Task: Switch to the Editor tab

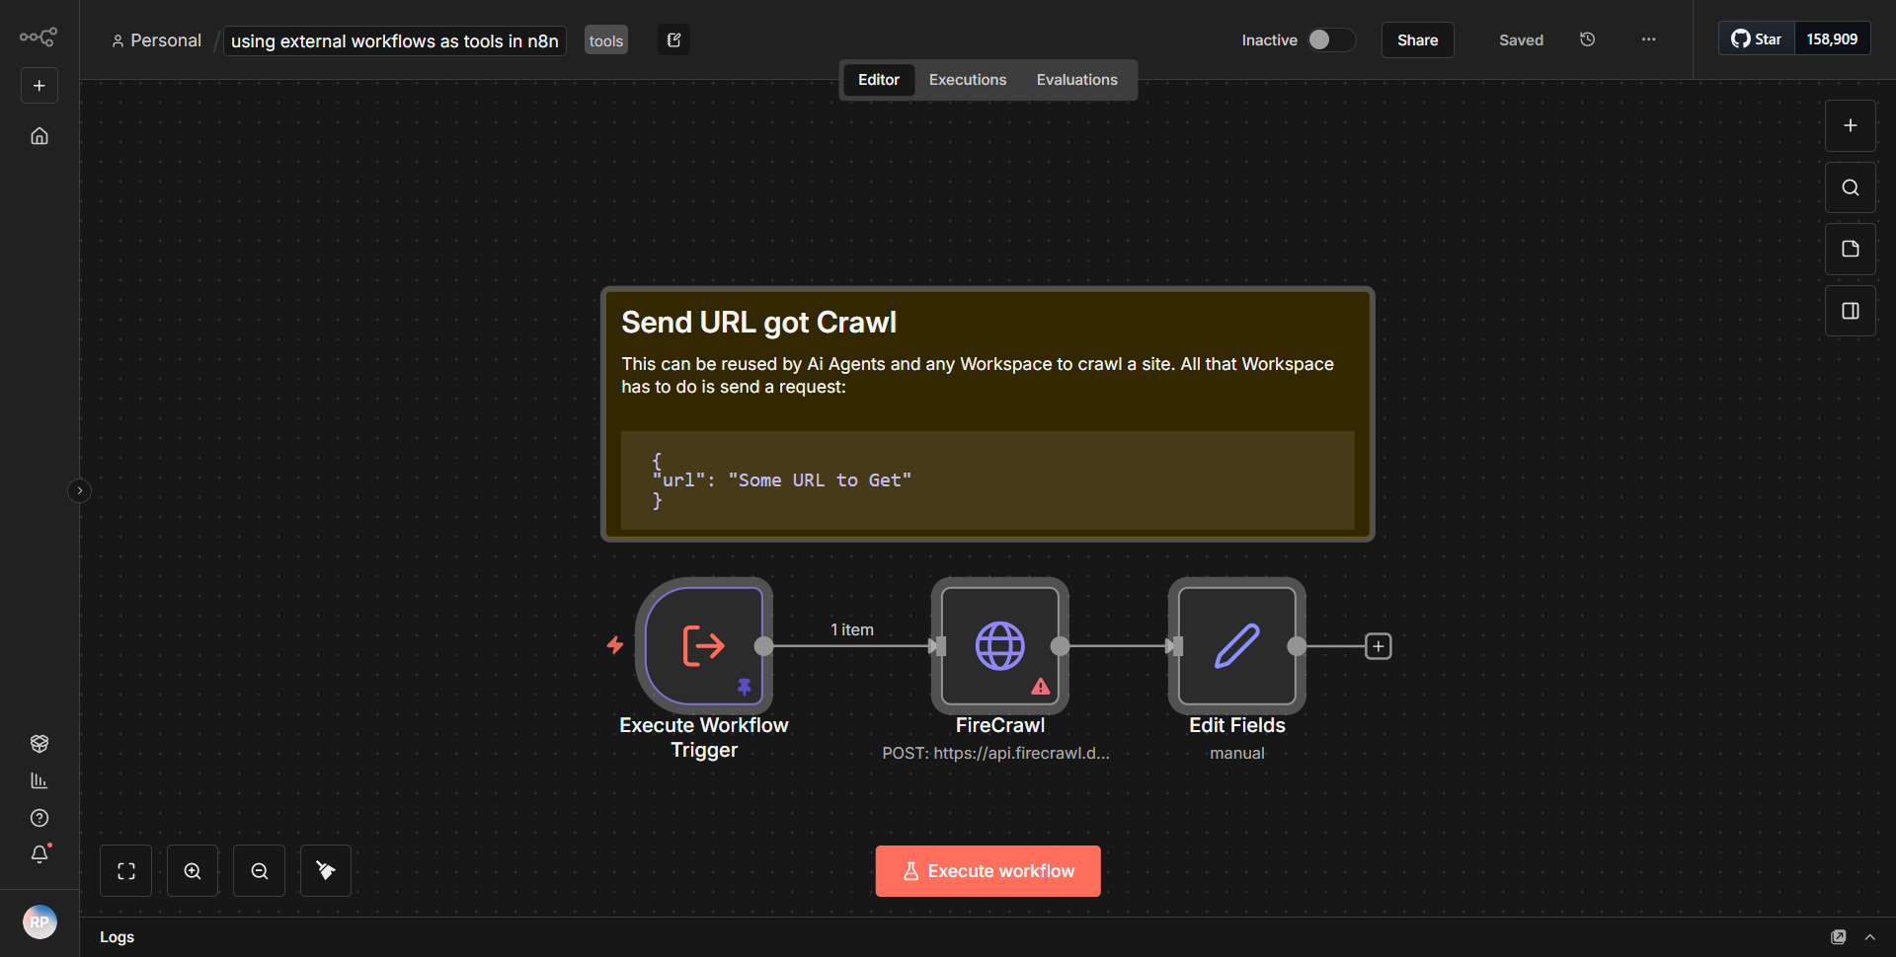Action: click(878, 80)
